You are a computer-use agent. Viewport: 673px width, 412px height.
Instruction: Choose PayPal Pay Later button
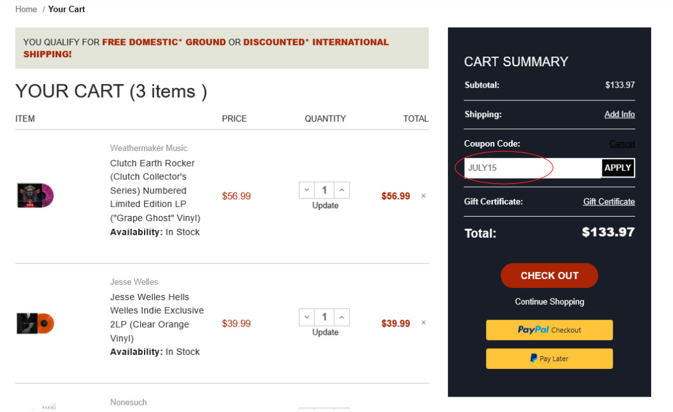pos(550,359)
